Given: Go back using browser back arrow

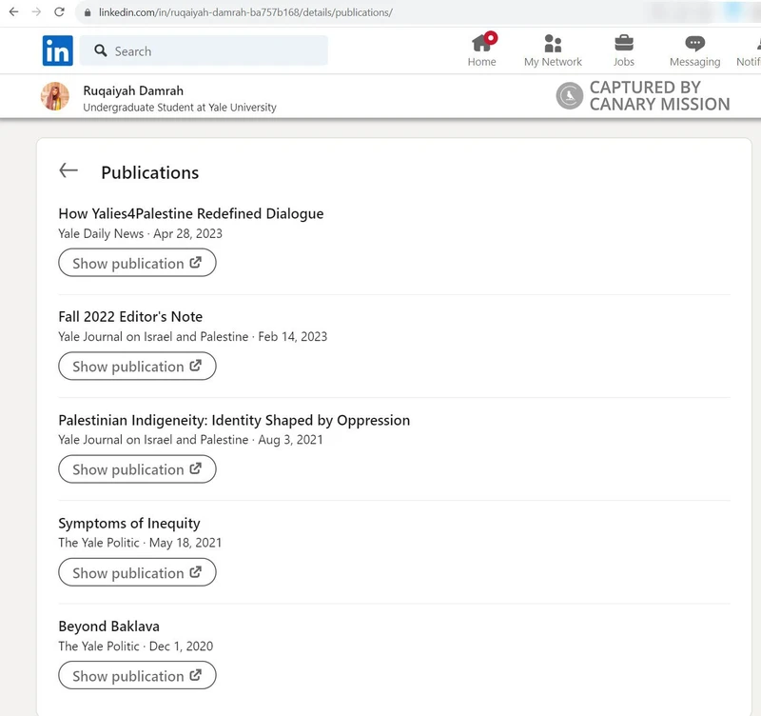Looking at the screenshot, I should (x=13, y=12).
